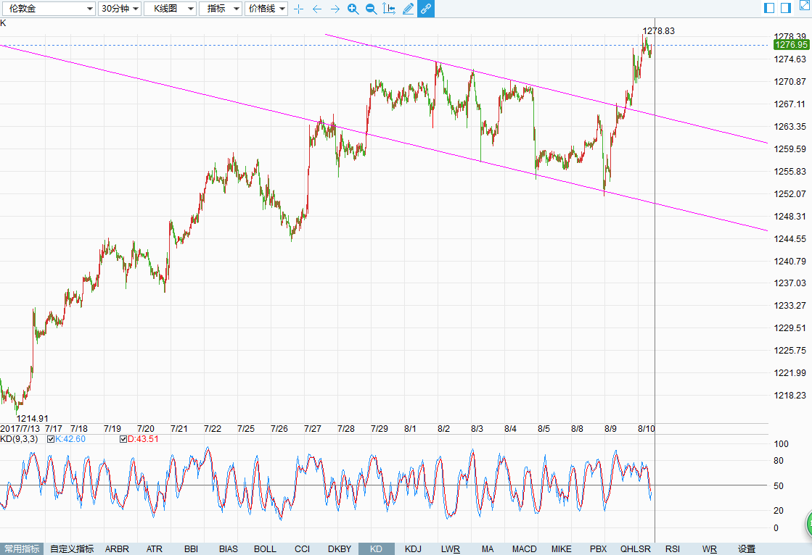Select the MA indicator
This screenshot has height=555, width=812.
(488, 548)
